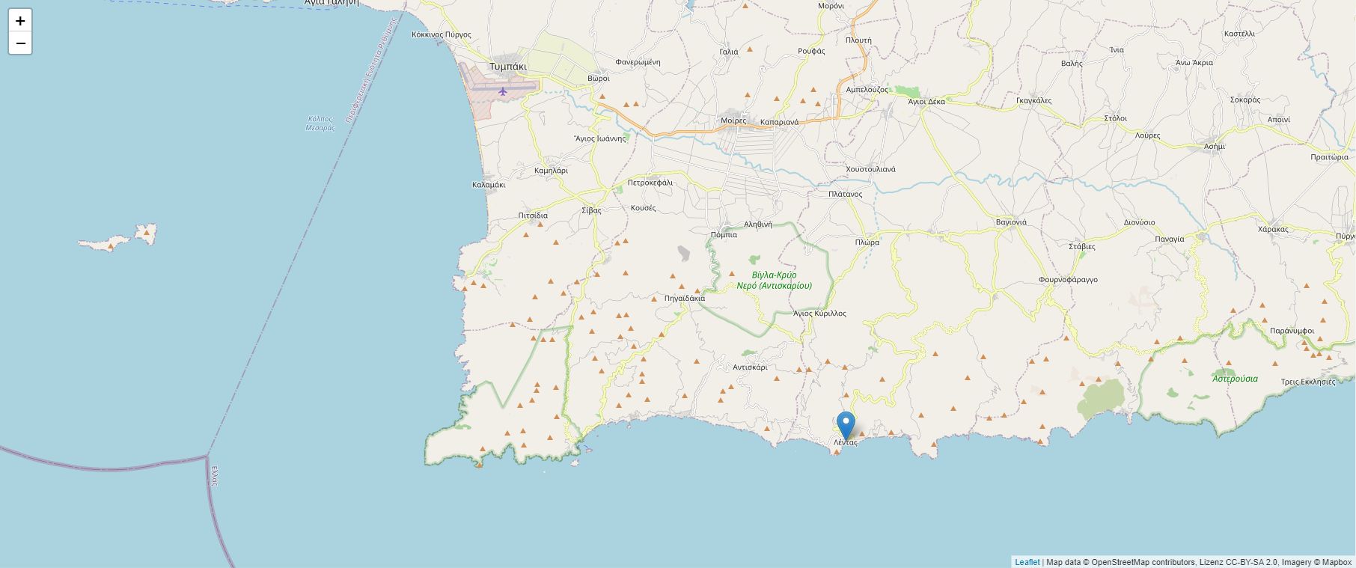Click the Άγιοι Δέκα village label
1356x568 pixels.
(x=926, y=101)
